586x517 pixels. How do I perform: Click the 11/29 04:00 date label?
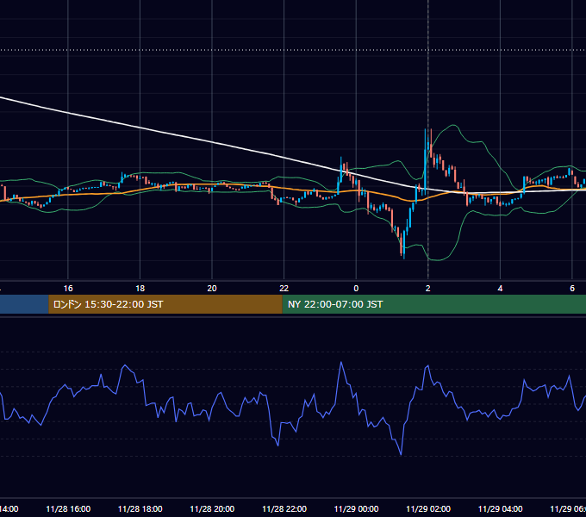click(501, 509)
